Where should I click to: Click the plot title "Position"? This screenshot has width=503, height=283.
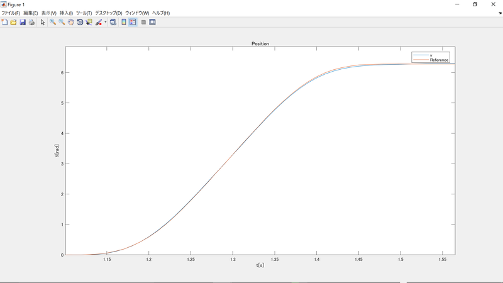click(260, 43)
